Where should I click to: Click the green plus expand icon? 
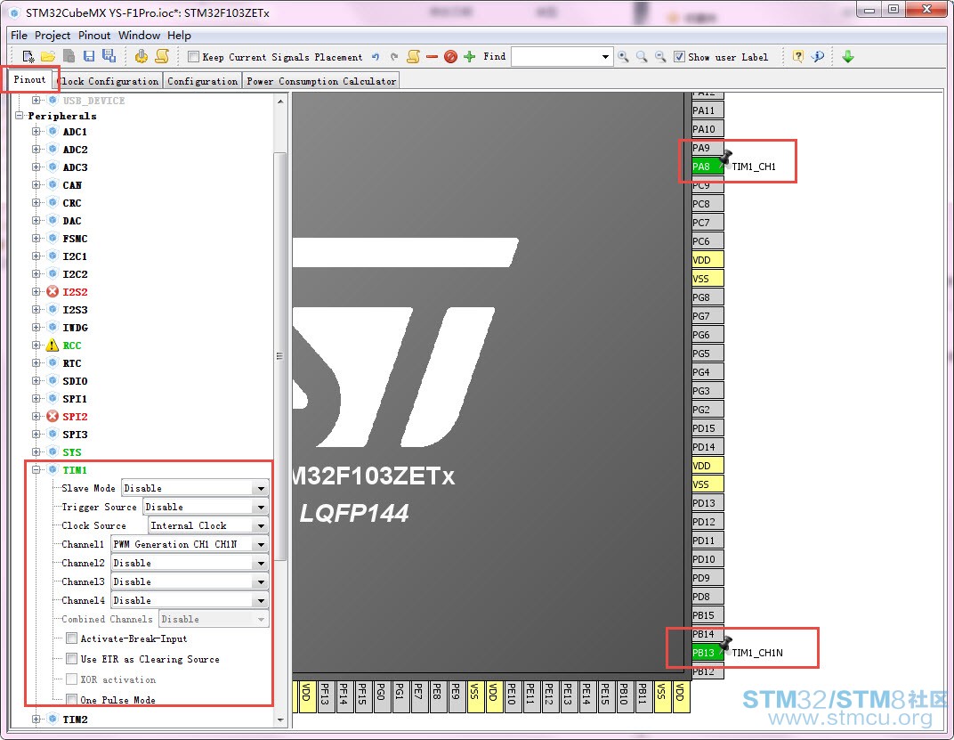click(469, 57)
